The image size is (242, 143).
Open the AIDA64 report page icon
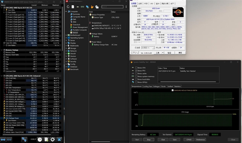point(73,7)
